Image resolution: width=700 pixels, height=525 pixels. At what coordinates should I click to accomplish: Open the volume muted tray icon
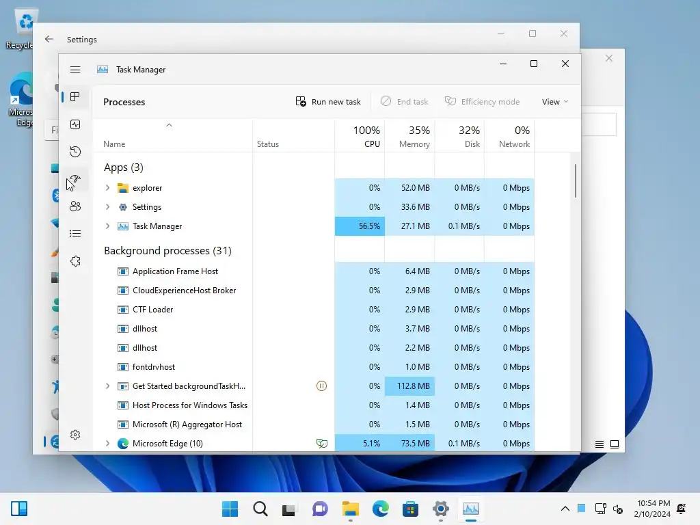click(x=618, y=509)
